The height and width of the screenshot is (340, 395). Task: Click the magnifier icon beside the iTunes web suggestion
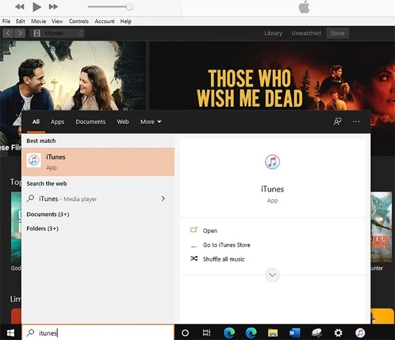point(30,198)
